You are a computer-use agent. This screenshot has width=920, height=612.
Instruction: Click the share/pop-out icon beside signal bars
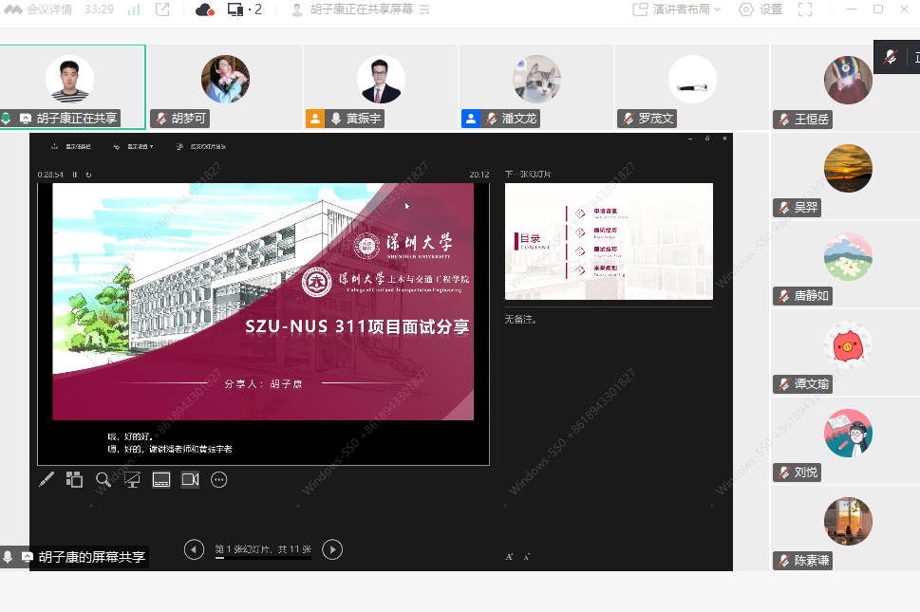coord(162,9)
